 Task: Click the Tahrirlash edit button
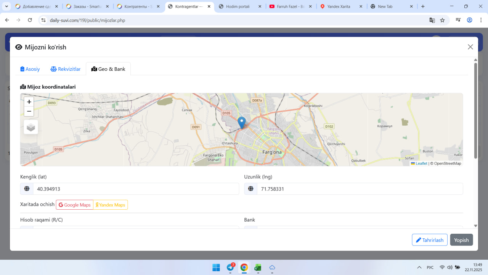click(429, 240)
